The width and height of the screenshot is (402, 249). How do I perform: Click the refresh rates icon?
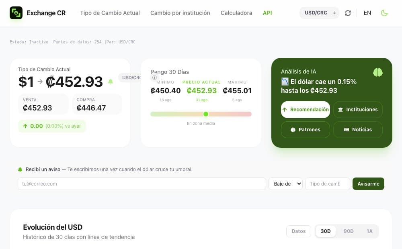(348, 13)
